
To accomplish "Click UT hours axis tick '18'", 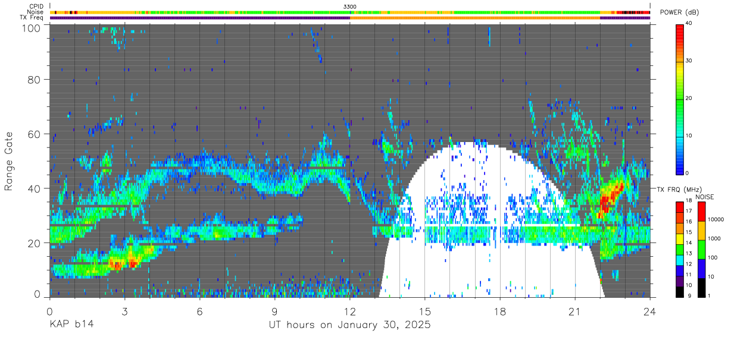I will (500, 311).
